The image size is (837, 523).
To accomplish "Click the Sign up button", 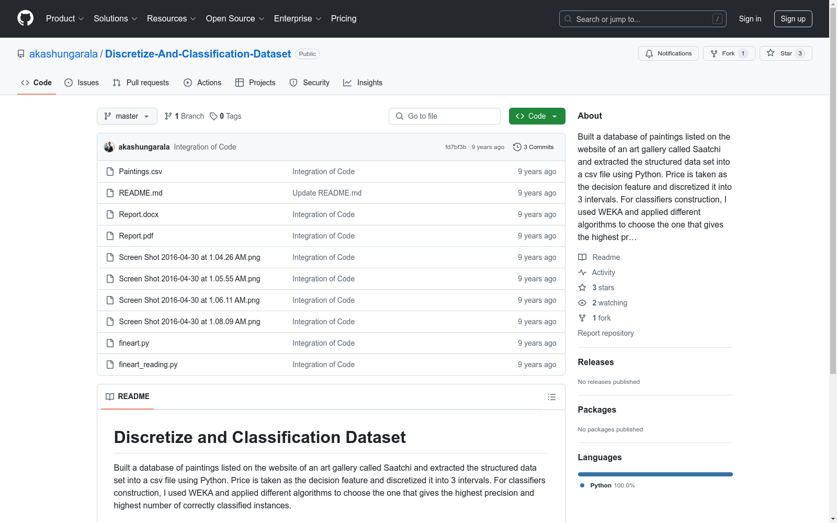I will 793,19.
